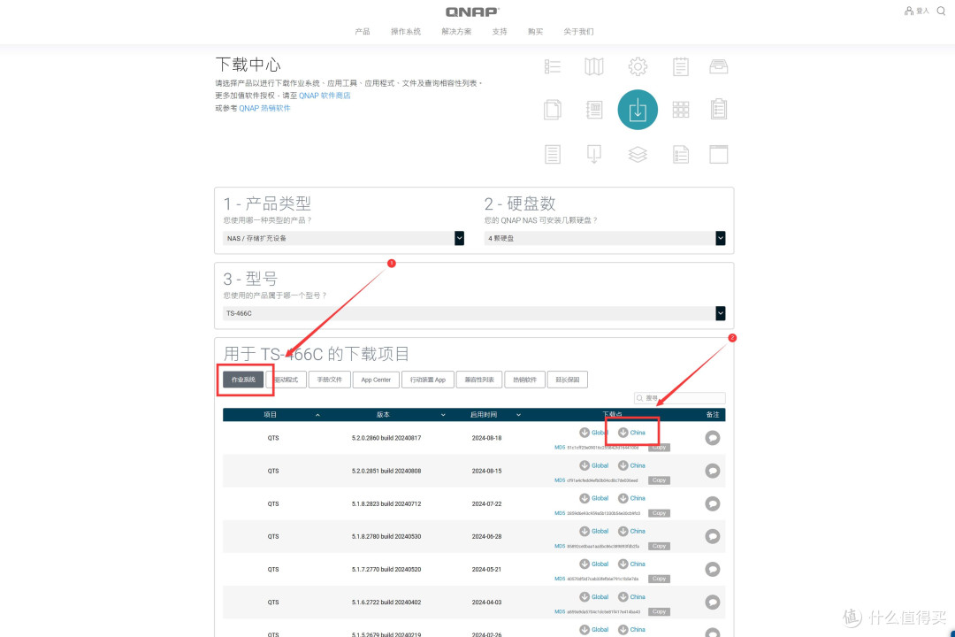Open the 购买 navigation menu
The width and height of the screenshot is (955, 637).
pyautogui.click(x=535, y=32)
